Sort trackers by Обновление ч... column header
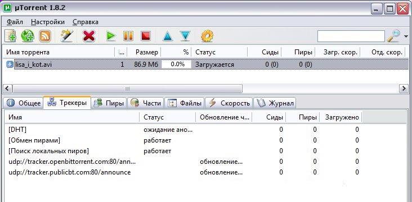412x202 pixels. 224,117
